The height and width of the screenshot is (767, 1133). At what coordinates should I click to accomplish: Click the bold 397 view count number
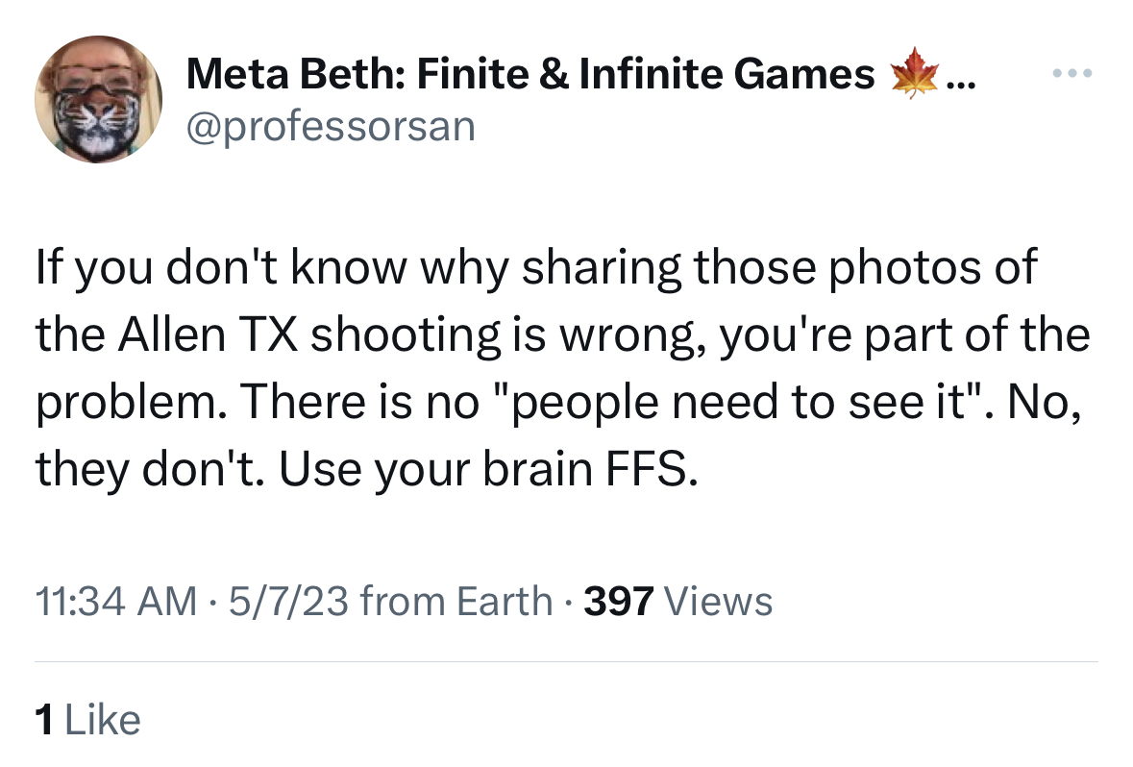point(620,602)
